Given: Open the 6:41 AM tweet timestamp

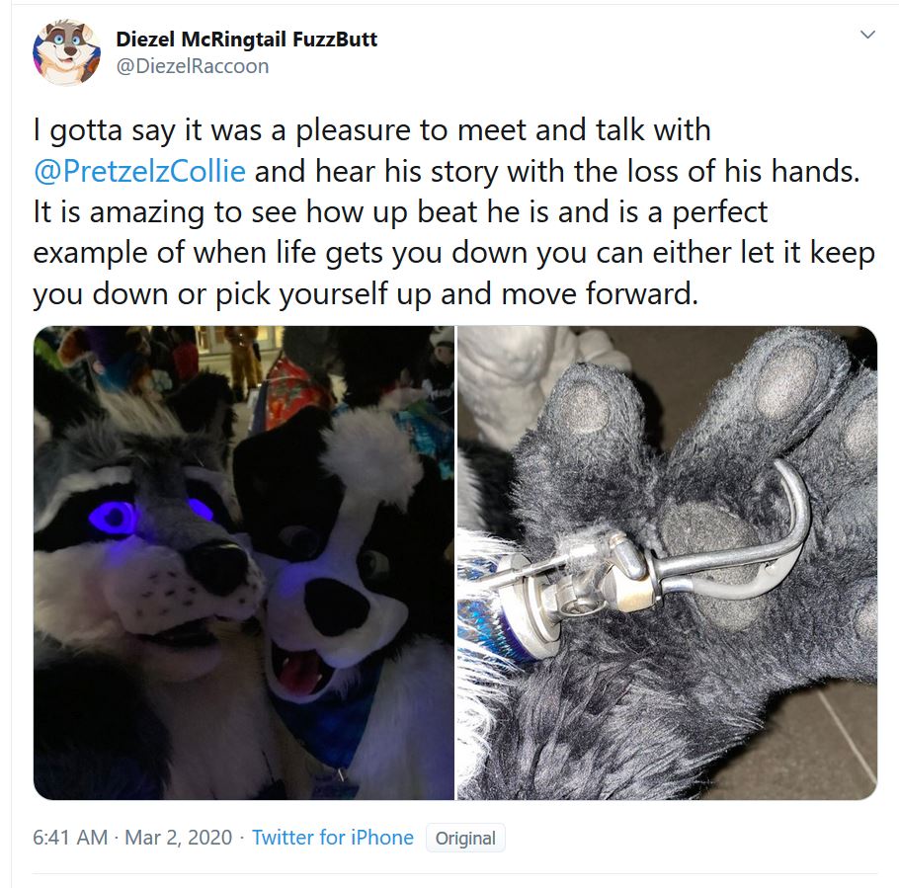Looking at the screenshot, I should (x=70, y=838).
